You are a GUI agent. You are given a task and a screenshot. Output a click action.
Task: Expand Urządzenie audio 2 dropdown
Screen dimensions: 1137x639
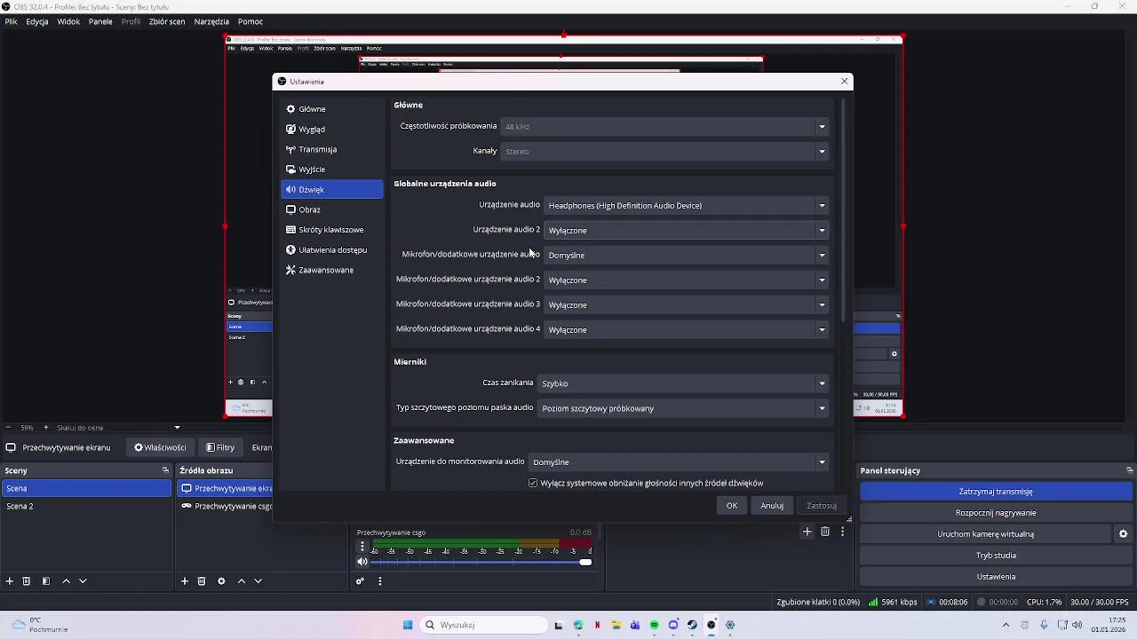pos(686,231)
